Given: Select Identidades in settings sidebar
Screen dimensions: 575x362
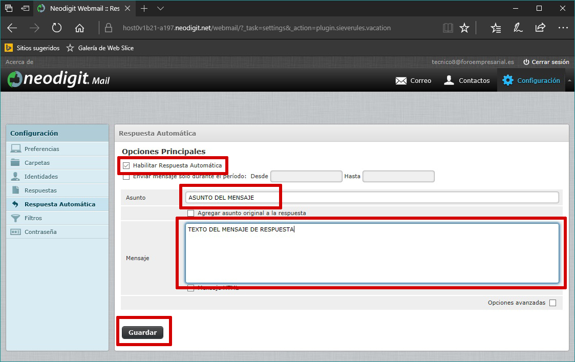Looking at the screenshot, I should [57, 177].
